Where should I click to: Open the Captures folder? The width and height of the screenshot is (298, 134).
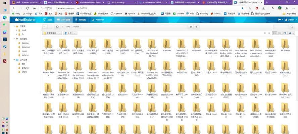pos(167,45)
